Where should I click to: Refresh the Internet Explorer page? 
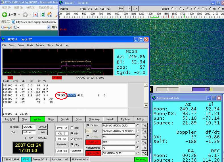pos(43,14)
